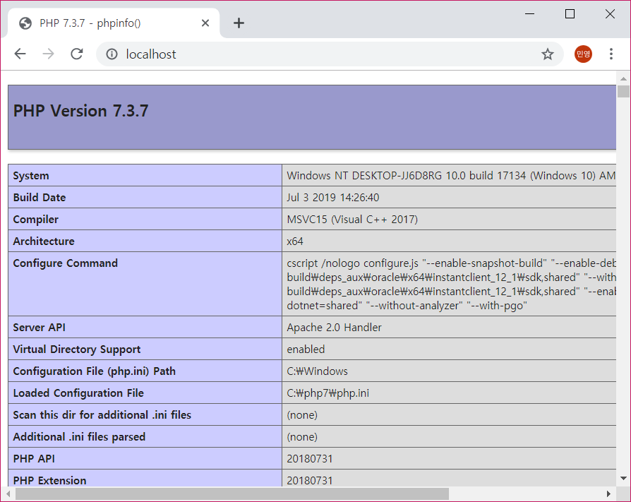Viewport: 631px width, 502px height.
Task: Reload the localhost page
Action: coord(76,54)
